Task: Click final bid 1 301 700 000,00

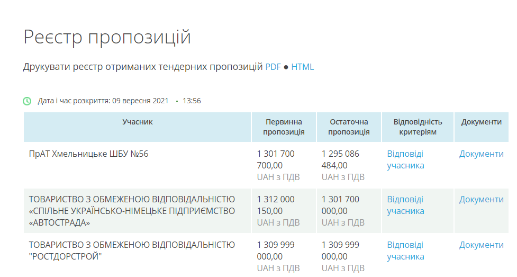Action: click(x=340, y=205)
